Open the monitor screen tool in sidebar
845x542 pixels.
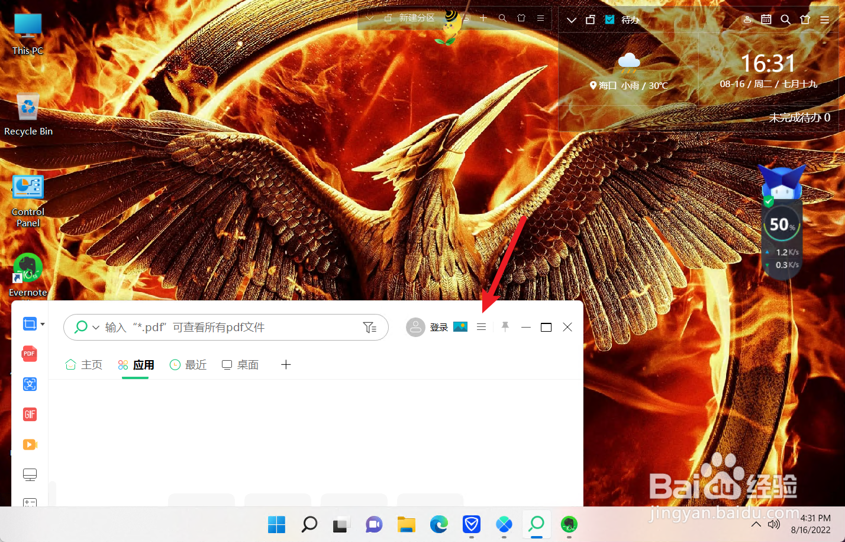coord(30,474)
